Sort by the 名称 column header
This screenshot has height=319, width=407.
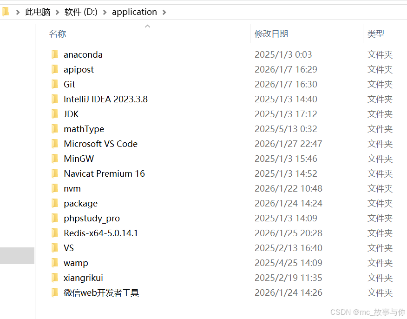(58, 34)
